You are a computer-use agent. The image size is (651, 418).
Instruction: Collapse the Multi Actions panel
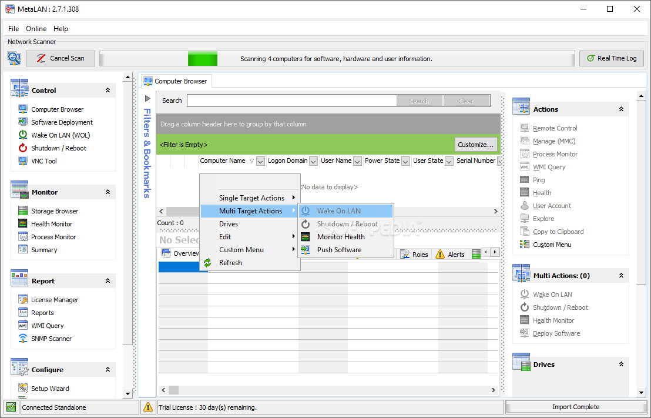pyautogui.click(x=621, y=276)
